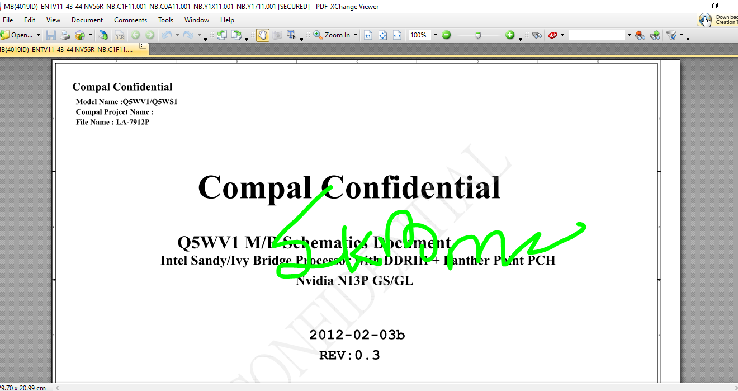The height and width of the screenshot is (391, 738).
Task: Expand the dropdown arrow next to the Email icon
Action: [x=89, y=35]
